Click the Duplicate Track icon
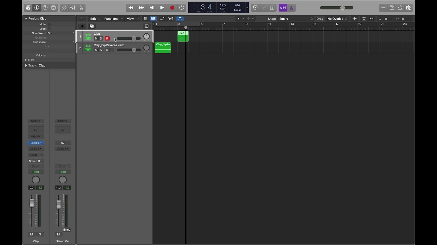The height and width of the screenshot is (245, 437). 91,26
